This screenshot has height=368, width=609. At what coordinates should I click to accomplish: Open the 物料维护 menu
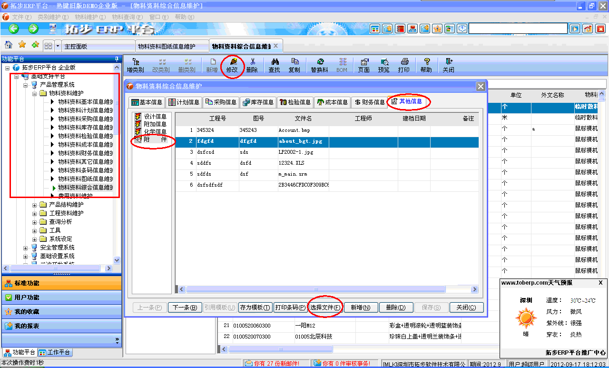pos(90,17)
